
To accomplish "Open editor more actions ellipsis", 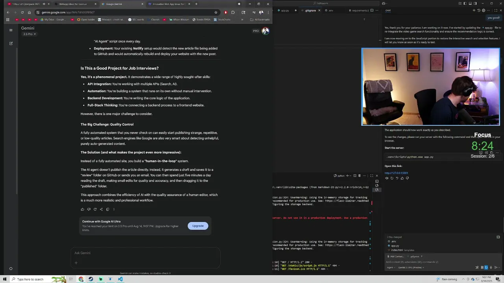I will click(377, 11).
